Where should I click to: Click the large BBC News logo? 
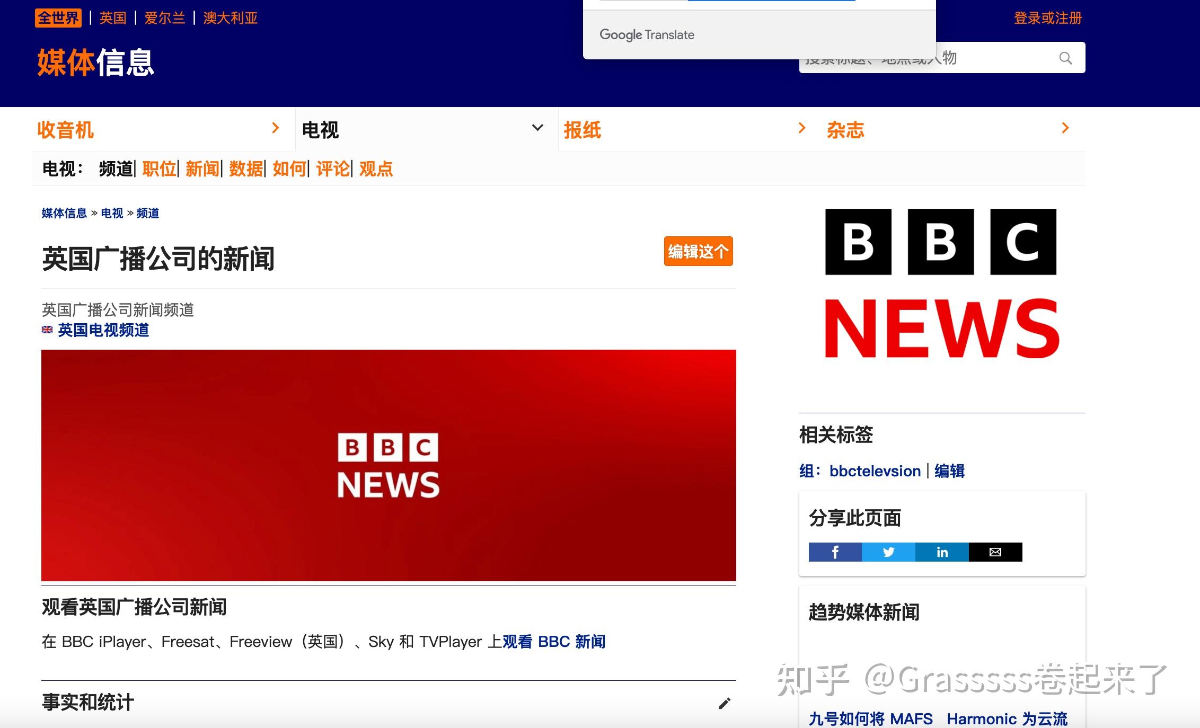(x=941, y=283)
